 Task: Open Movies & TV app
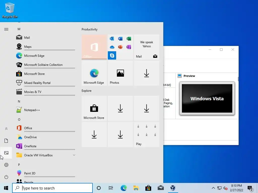tap(46, 92)
